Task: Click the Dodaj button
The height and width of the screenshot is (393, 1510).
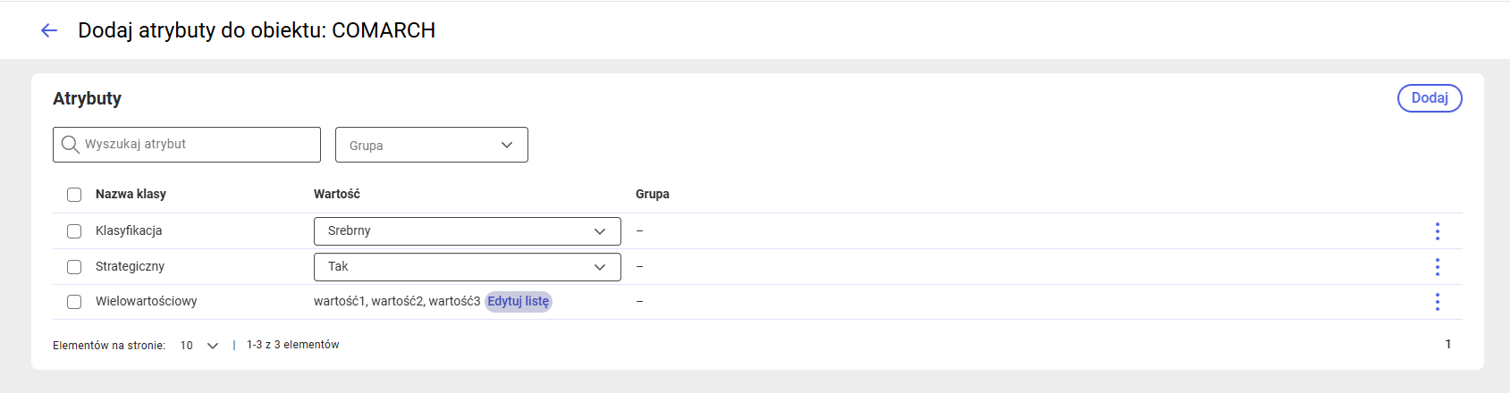Action: pos(1430,98)
